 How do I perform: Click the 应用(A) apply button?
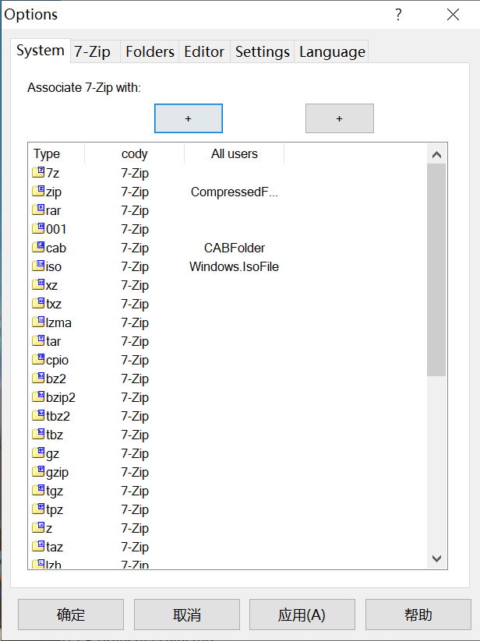302,615
